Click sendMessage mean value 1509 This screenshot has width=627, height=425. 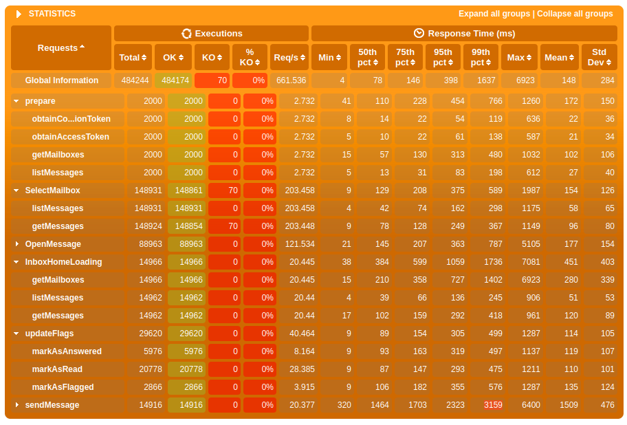click(569, 405)
